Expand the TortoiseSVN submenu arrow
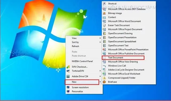 [x=100, y=71]
